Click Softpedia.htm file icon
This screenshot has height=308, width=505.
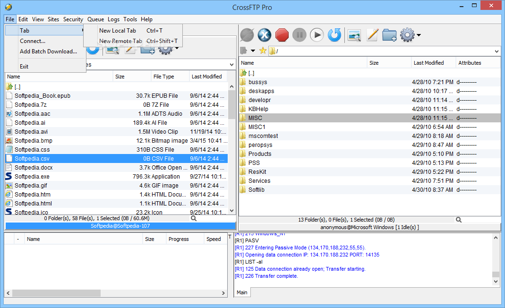click(x=9, y=194)
